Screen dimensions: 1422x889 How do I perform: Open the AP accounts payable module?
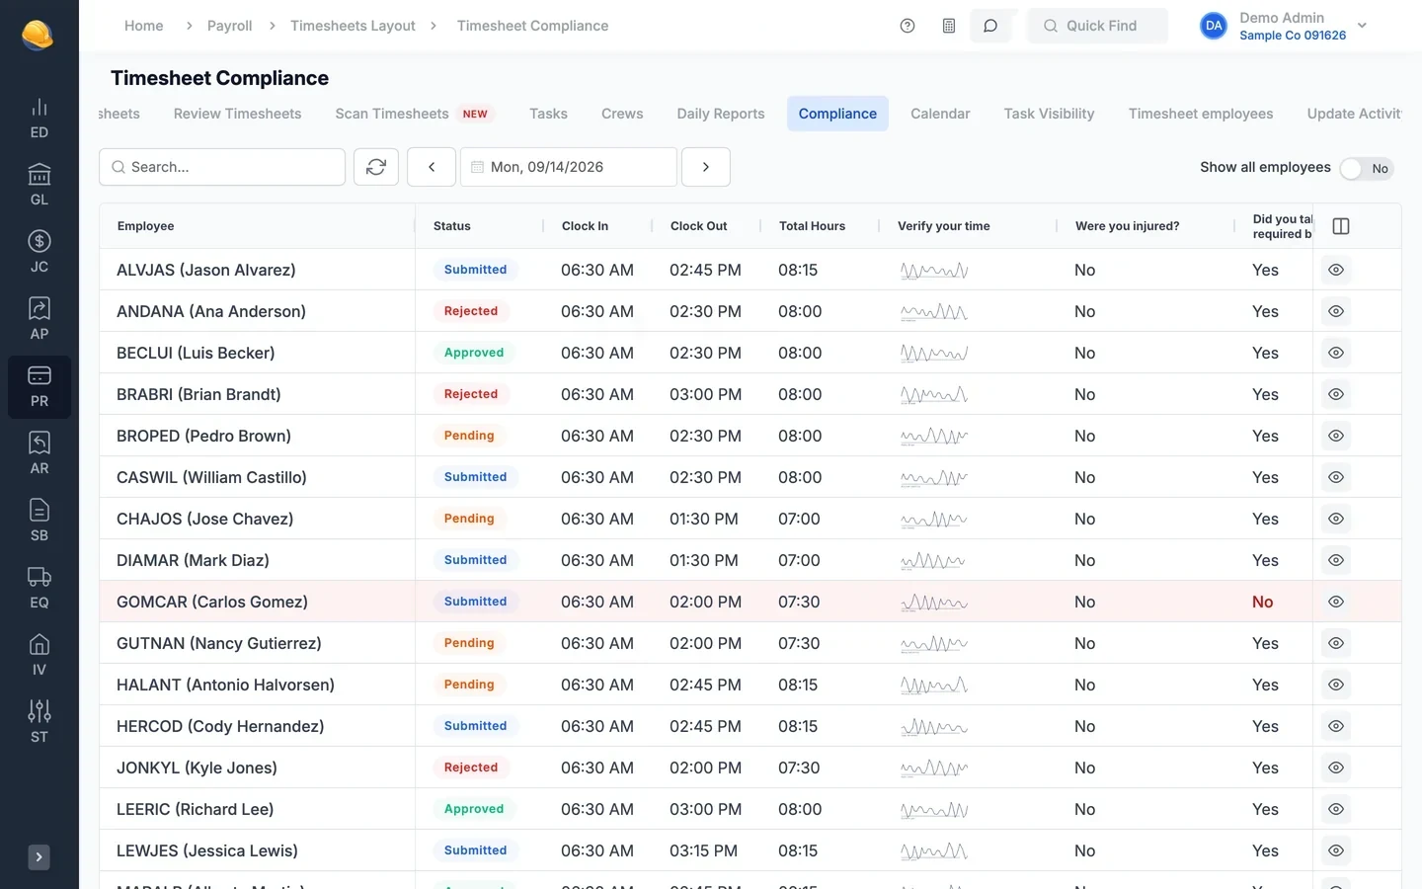click(39, 320)
